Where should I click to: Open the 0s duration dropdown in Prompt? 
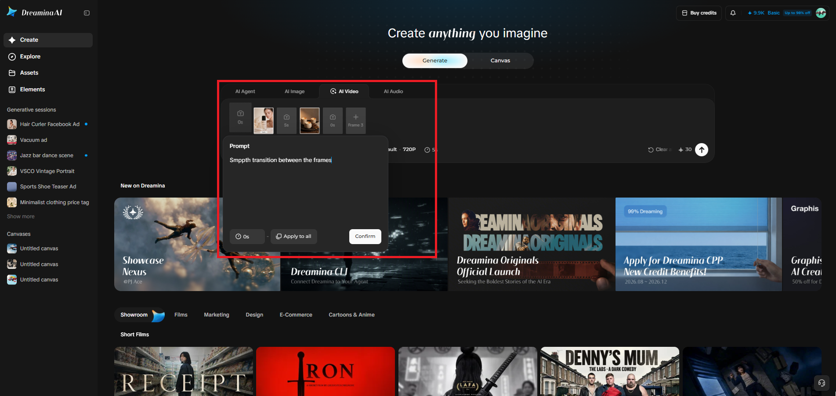pos(247,237)
